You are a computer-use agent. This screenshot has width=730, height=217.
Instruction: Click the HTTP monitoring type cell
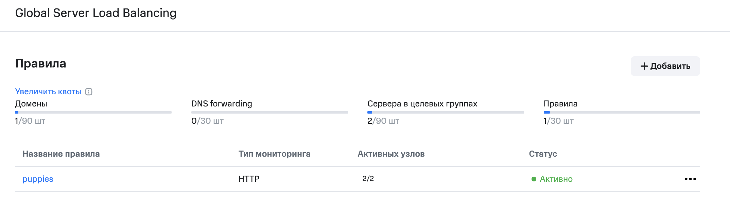tap(249, 179)
